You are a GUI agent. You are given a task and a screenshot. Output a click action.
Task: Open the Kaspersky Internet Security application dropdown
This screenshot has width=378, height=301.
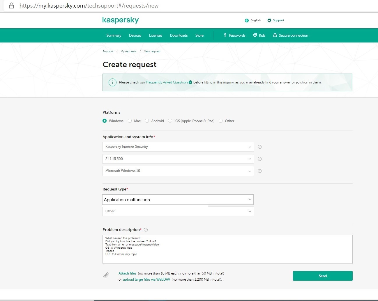coord(178,147)
